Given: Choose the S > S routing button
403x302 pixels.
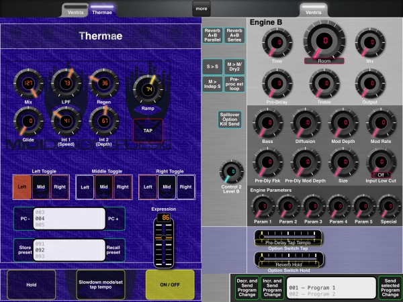Looking at the screenshot, I should point(212,66).
